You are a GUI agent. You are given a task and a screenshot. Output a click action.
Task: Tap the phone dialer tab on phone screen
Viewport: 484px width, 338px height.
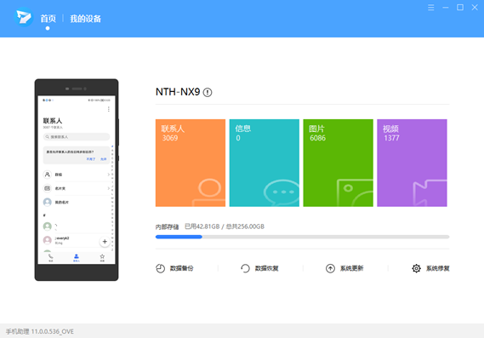[51, 258]
